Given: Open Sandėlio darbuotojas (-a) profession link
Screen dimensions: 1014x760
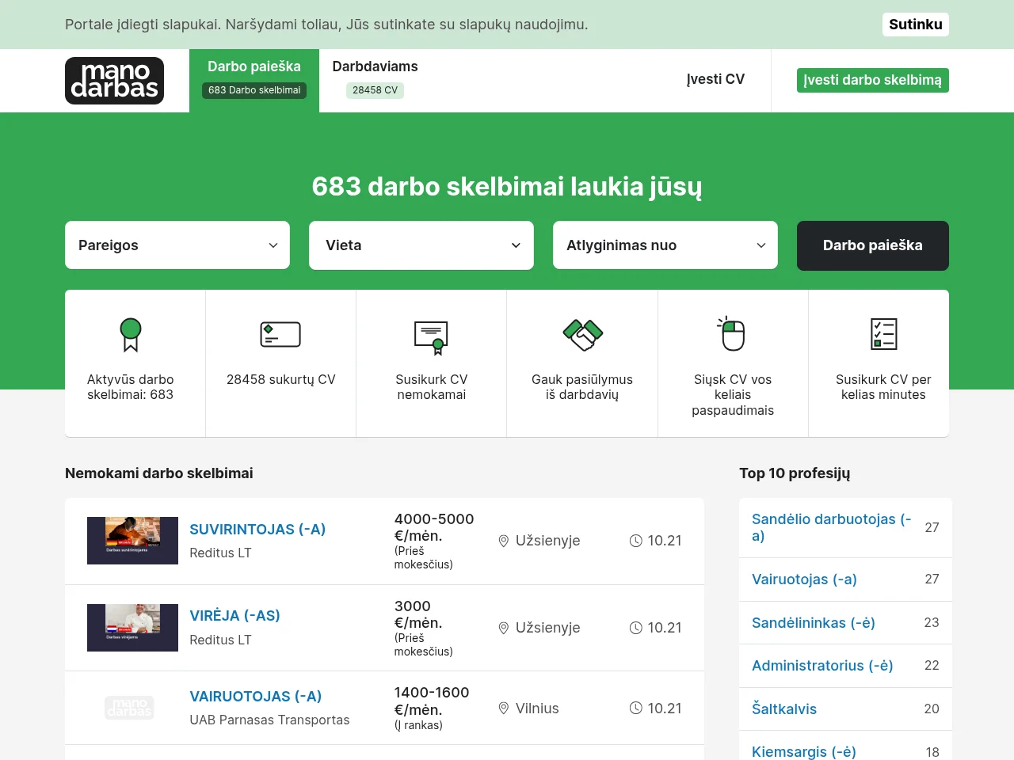Looking at the screenshot, I should [832, 527].
